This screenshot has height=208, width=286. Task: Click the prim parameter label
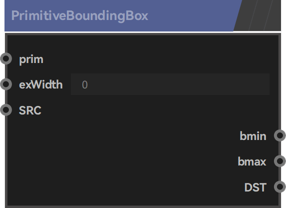pos(31,59)
